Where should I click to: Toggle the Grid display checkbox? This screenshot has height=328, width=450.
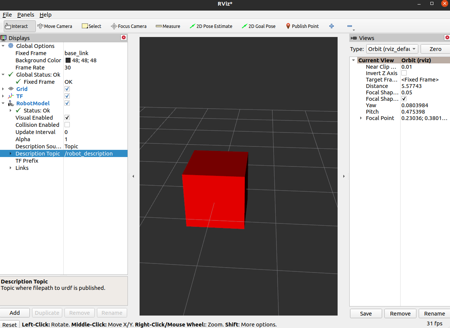tap(67, 89)
